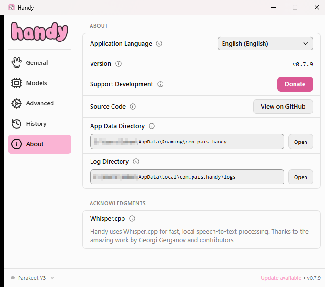Click the info icon beside Version
Image resolution: width=325 pixels, height=287 pixels.
coord(119,64)
